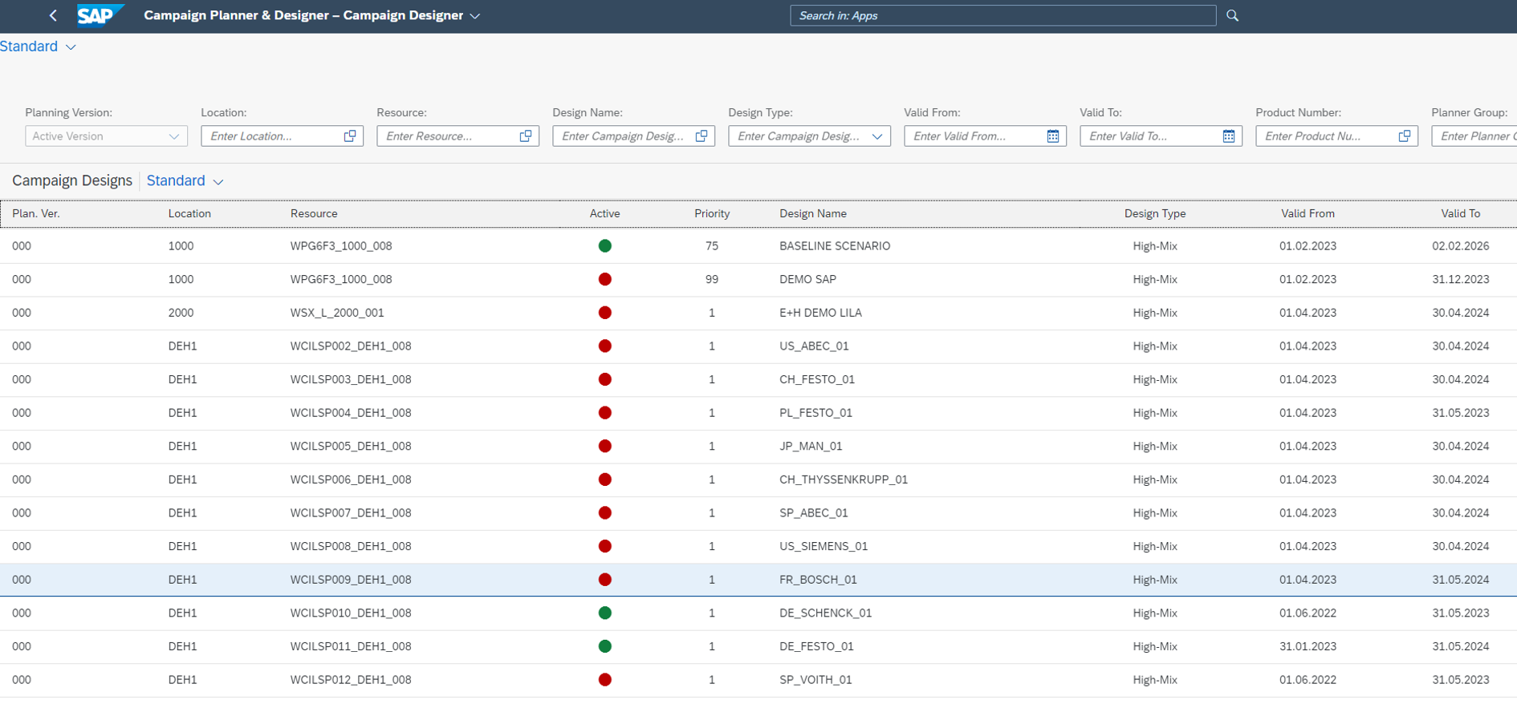The image size is (1517, 704).
Task: Click the SAP logo
Action: (100, 15)
